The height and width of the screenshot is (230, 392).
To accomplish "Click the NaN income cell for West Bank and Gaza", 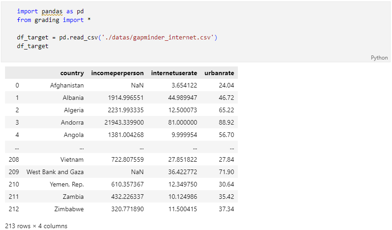I will (137, 172).
